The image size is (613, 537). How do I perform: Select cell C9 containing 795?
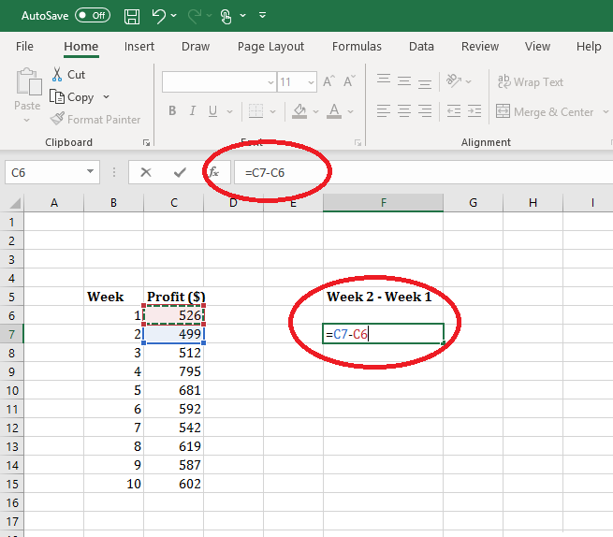173,371
